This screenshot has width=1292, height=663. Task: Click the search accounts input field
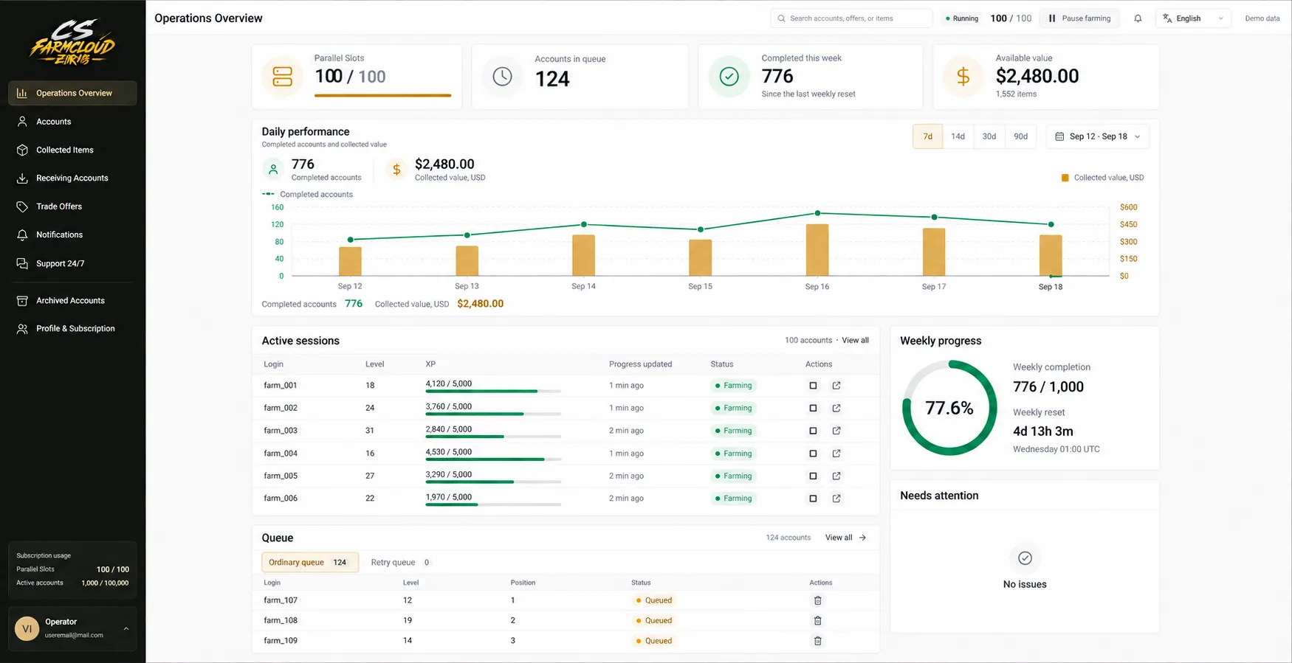(851, 18)
